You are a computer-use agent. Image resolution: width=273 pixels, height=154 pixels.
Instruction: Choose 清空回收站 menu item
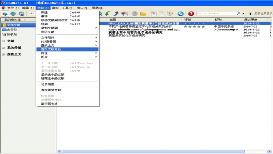pos(67,104)
